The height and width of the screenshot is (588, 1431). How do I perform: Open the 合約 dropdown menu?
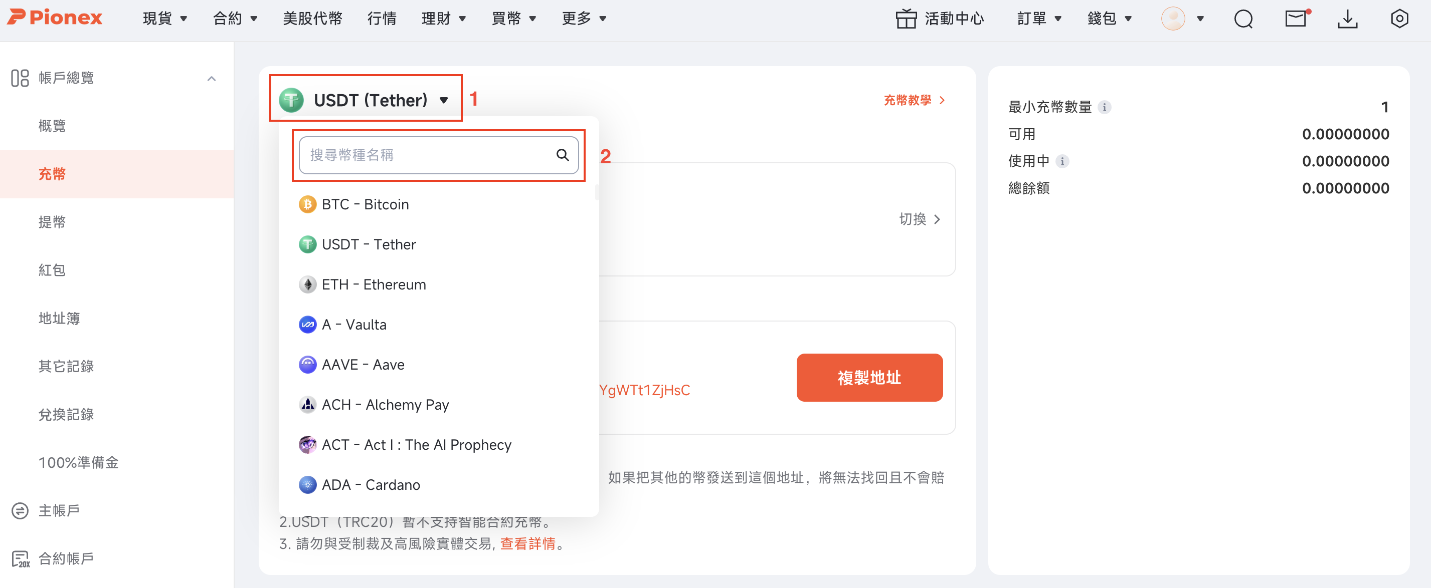tap(235, 19)
